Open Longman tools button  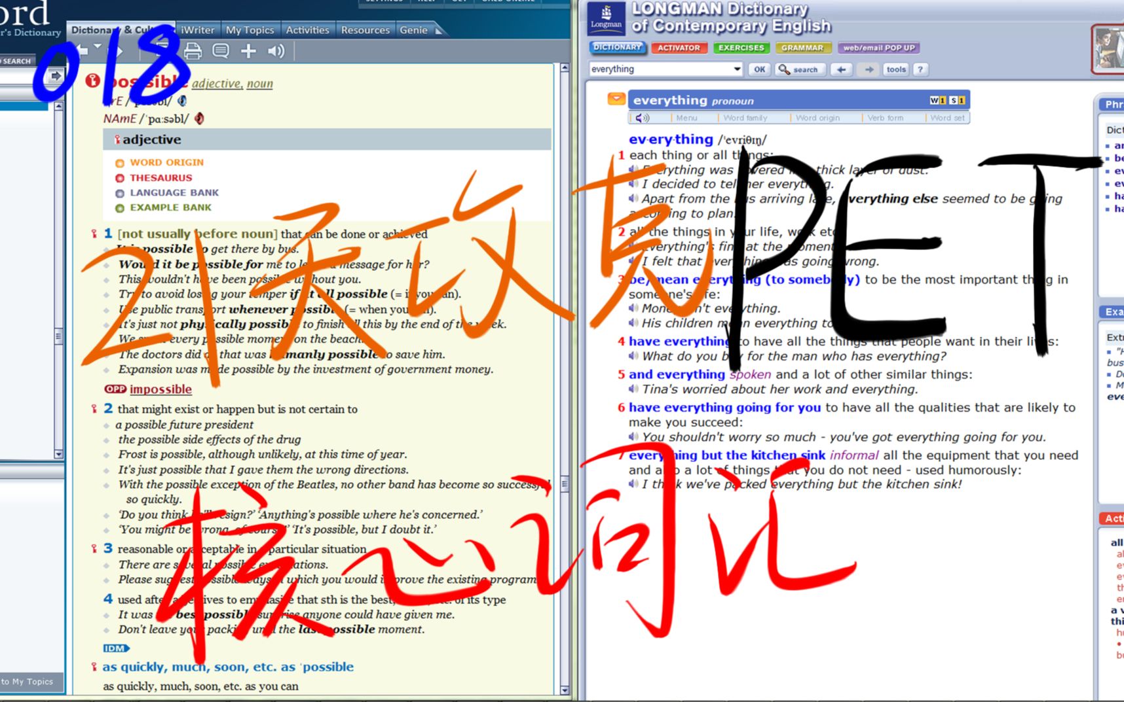click(895, 69)
